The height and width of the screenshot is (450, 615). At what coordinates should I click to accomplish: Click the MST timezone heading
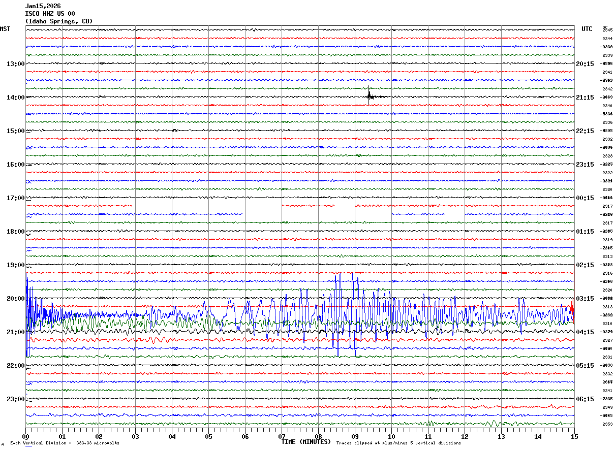click(5, 29)
